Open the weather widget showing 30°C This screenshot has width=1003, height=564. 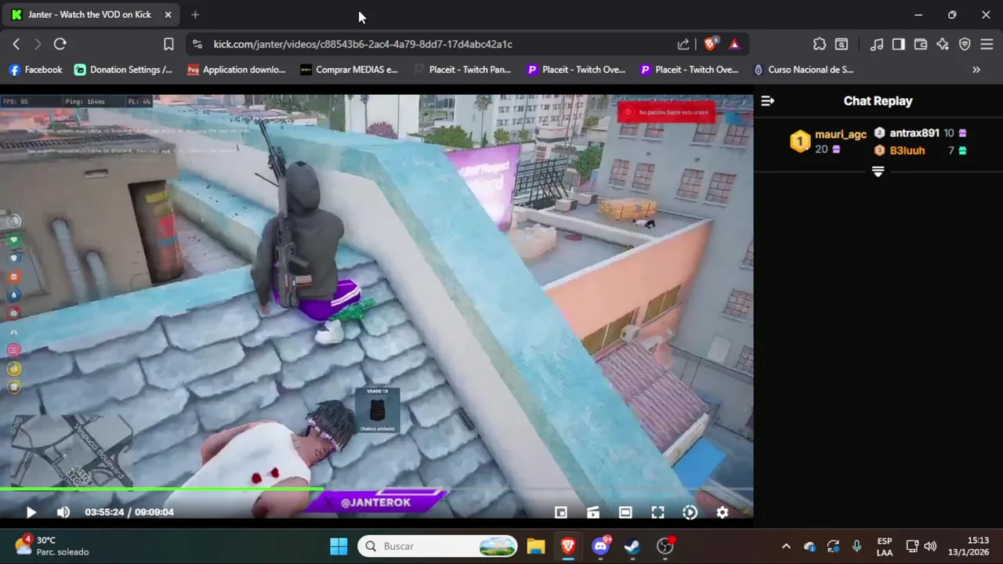52,546
